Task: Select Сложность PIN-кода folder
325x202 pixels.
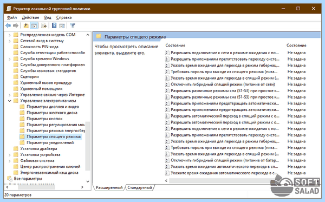Action: 39,47
